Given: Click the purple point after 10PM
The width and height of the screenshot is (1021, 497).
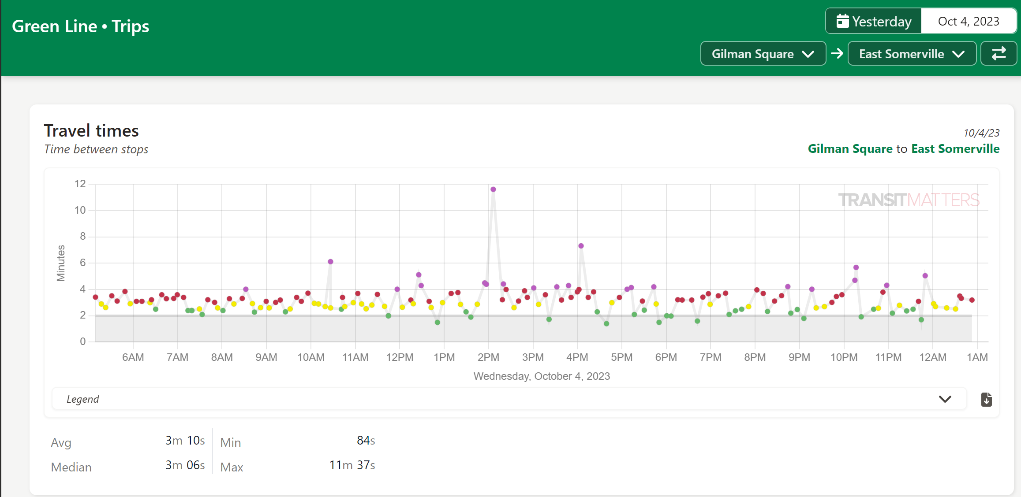Looking at the screenshot, I should tap(856, 267).
